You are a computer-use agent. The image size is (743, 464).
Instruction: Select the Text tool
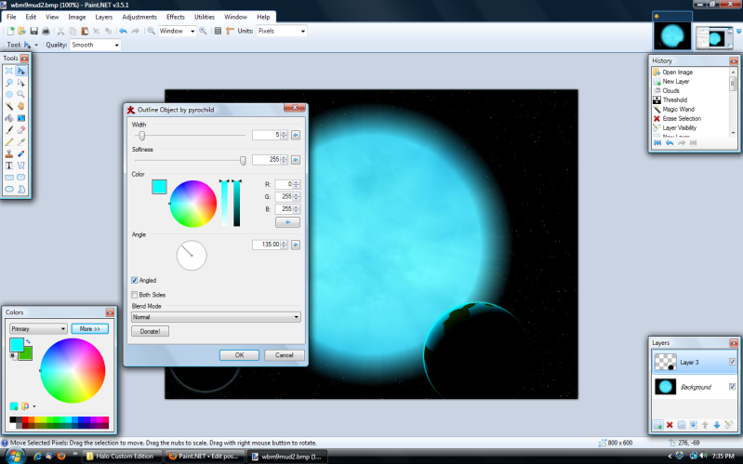9,166
